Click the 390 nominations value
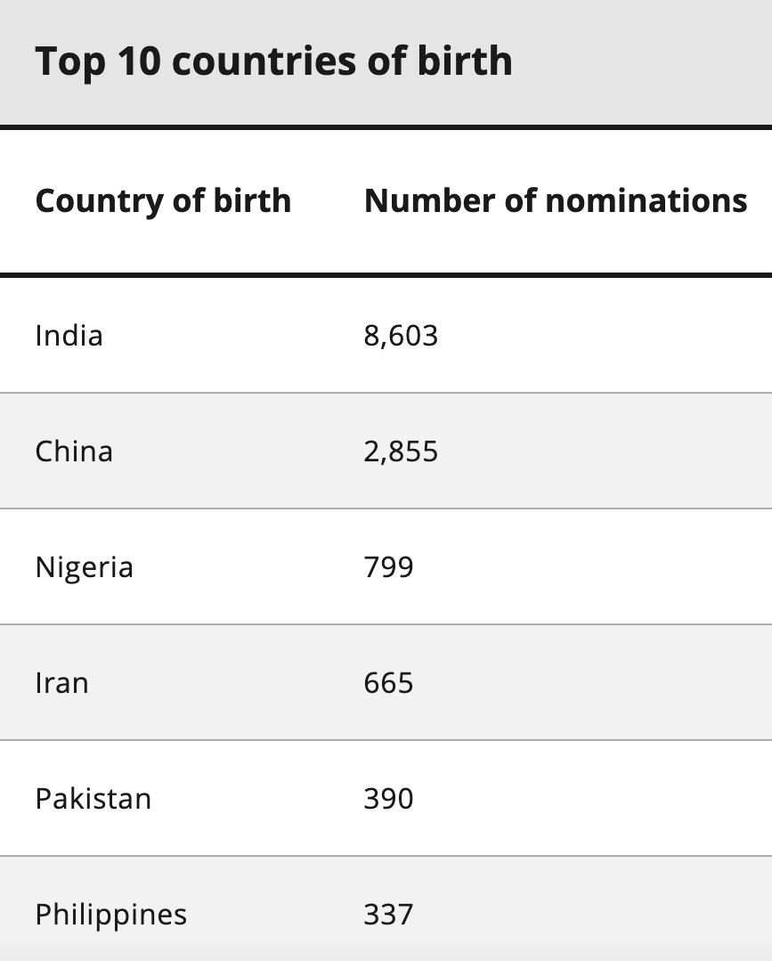This screenshot has width=772, height=961. [x=388, y=799]
